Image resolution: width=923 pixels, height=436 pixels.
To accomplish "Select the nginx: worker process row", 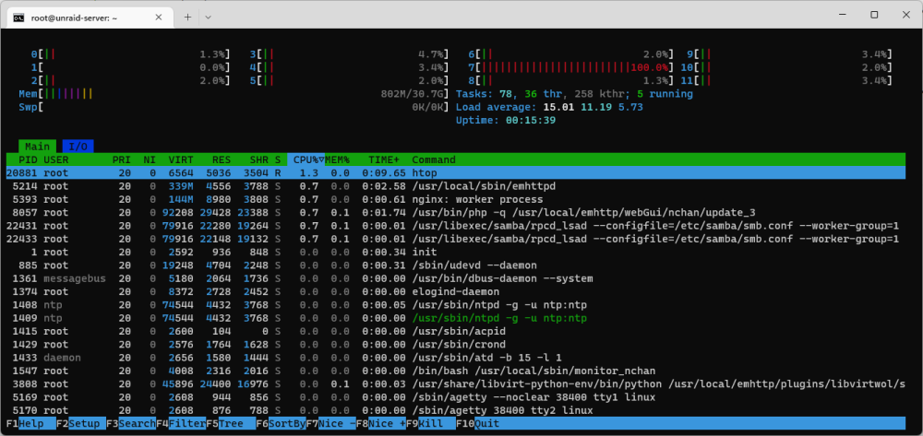I will [x=456, y=199].
